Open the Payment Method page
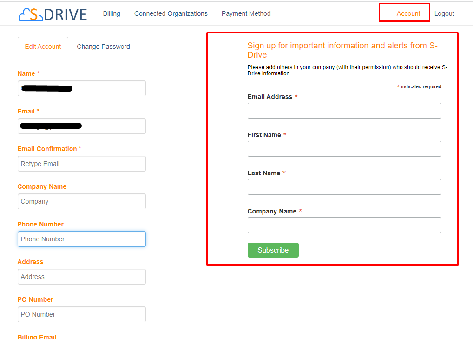 [246, 13]
